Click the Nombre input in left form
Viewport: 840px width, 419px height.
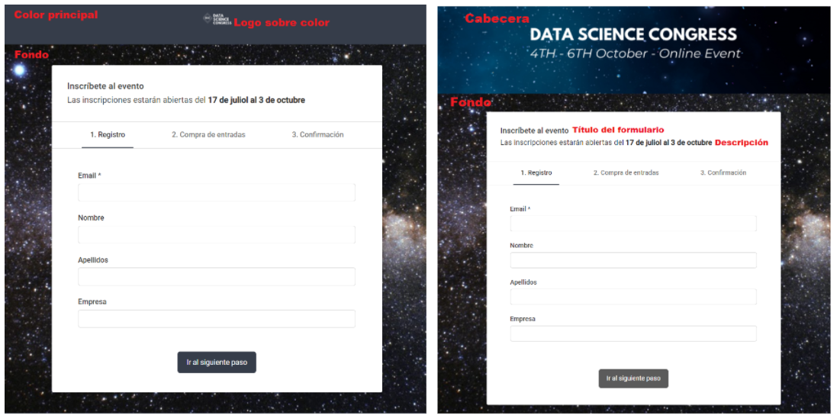217,234
